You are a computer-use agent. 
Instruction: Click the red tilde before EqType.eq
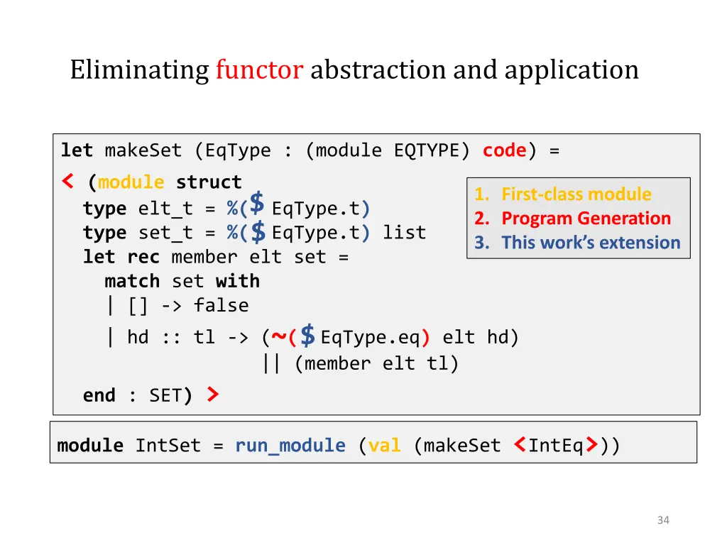278,336
